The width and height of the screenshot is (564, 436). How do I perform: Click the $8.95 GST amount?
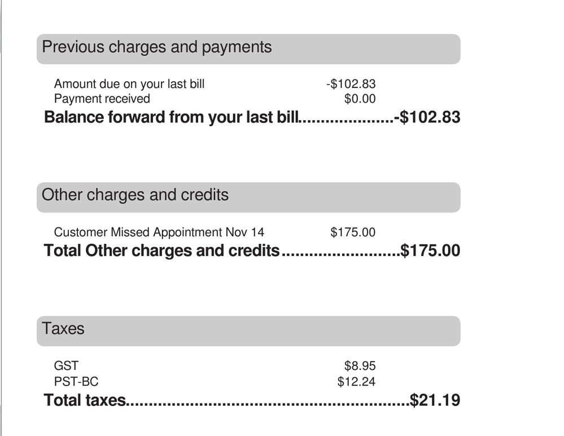[x=360, y=366]
